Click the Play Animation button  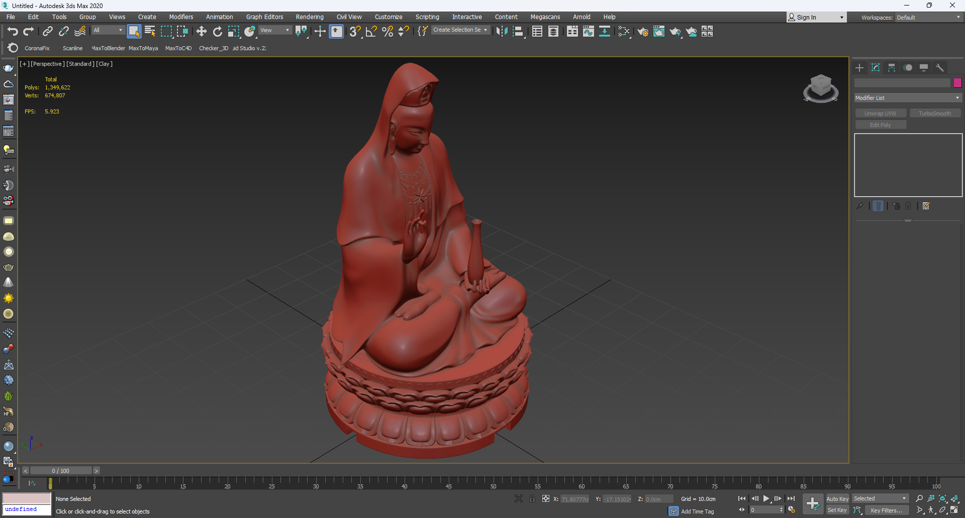click(766, 498)
